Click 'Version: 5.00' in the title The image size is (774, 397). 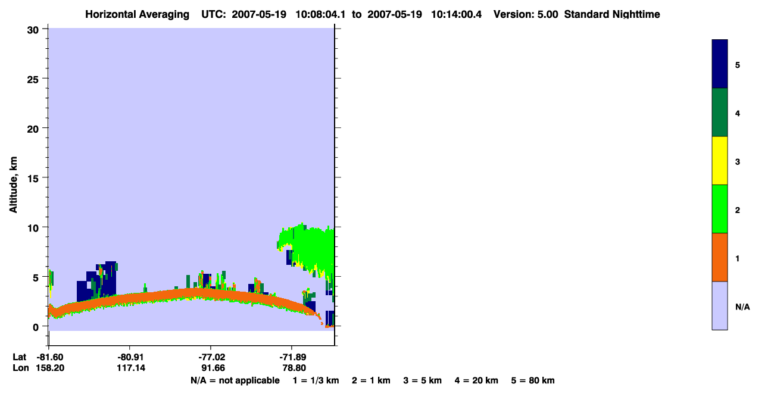526,14
